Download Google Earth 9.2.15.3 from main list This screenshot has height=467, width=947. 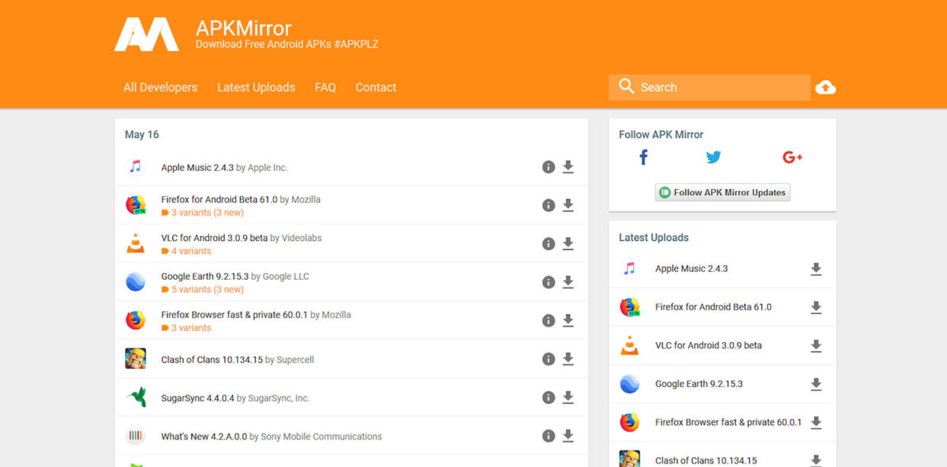pyautogui.click(x=568, y=282)
